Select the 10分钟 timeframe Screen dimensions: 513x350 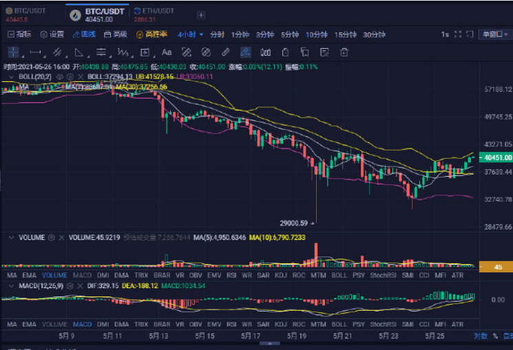pyautogui.click(x=316, y=34)
